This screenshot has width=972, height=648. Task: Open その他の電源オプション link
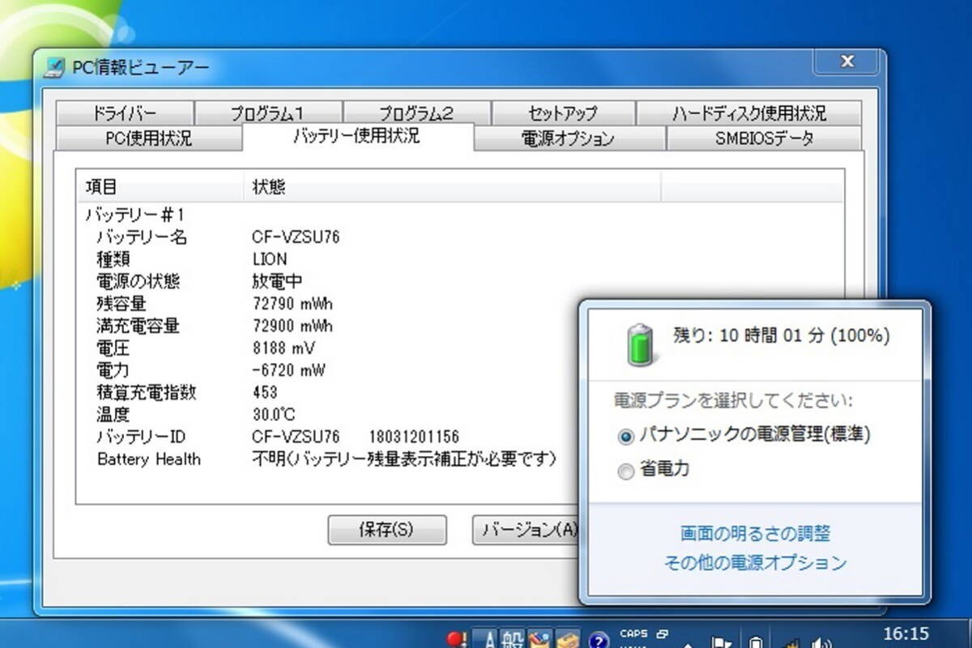[x=755, y=562]
